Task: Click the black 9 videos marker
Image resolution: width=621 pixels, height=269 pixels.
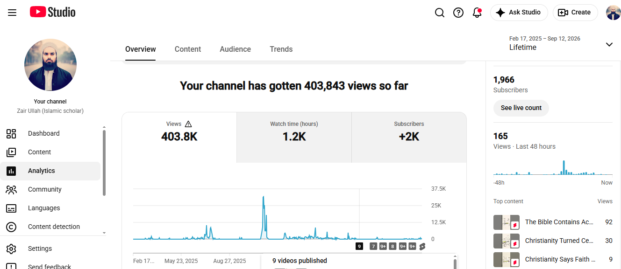Action: (x=359, y=246)
